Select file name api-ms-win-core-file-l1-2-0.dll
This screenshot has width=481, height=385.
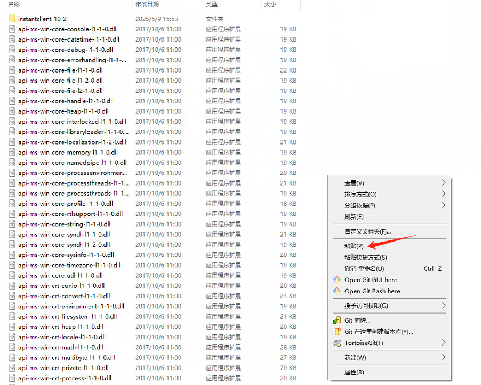(x=60, y=81)
